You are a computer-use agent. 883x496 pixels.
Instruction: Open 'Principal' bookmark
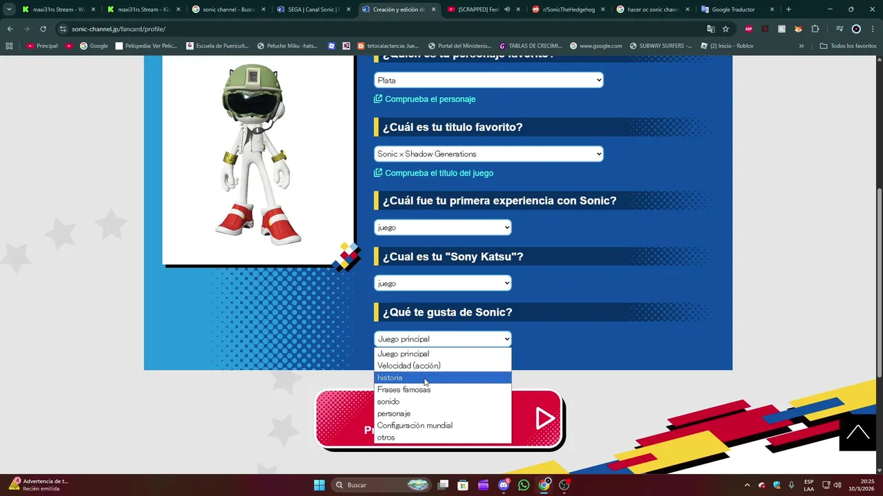[x=42, y=46]
